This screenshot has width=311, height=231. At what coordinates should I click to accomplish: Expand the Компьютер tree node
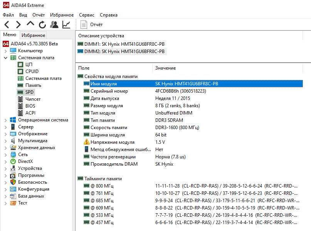click(x=5, y=51)
